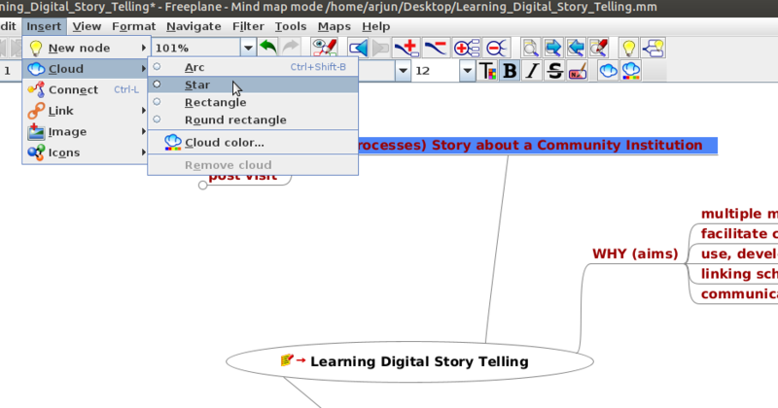
Task: Open the View menu
Action: (x=87, y=26)
